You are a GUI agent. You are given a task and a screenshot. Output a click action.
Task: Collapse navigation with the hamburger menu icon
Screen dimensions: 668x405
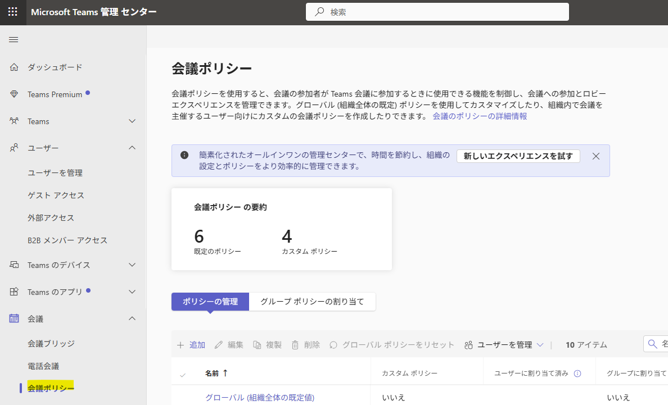(13, 39)
